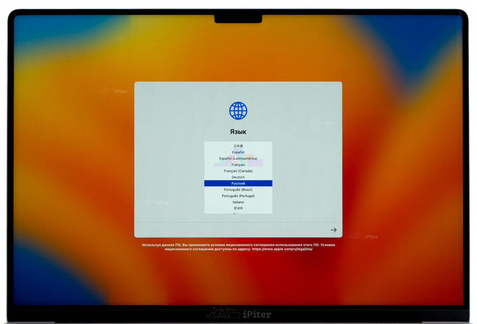Select Português (Portugal) language option
The height and width of the screenshot is (324, 477).
point(238,196)
